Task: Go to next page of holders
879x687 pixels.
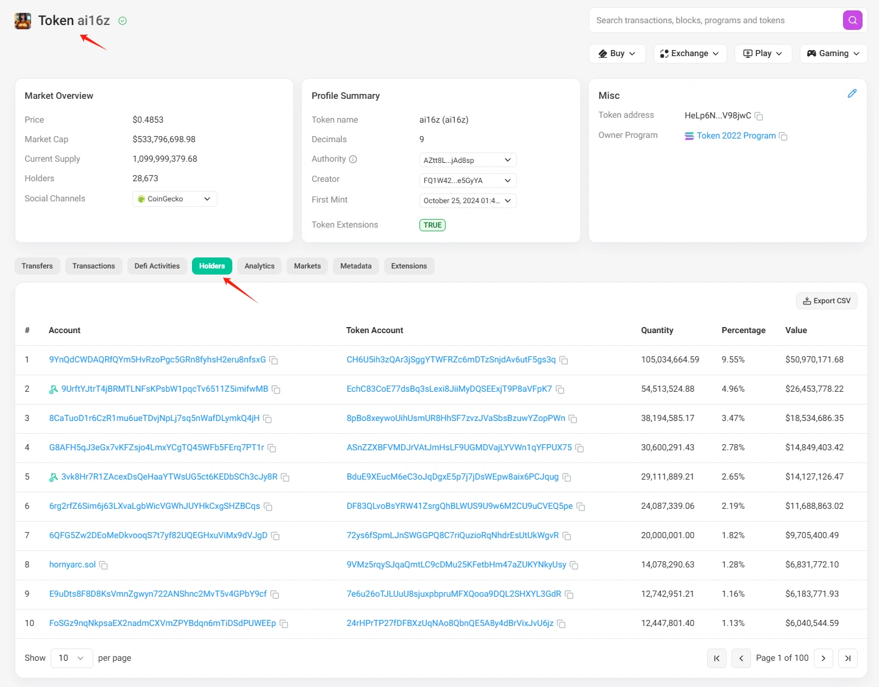Action: tap(823, 658)
